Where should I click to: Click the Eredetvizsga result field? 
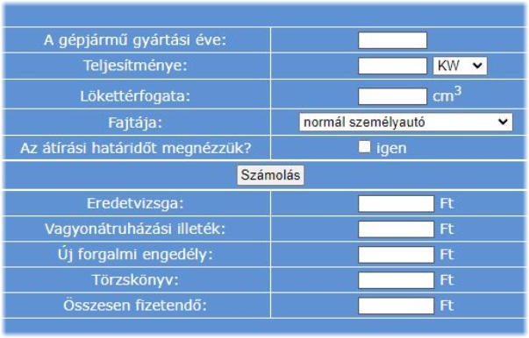[x=396, y=204]
